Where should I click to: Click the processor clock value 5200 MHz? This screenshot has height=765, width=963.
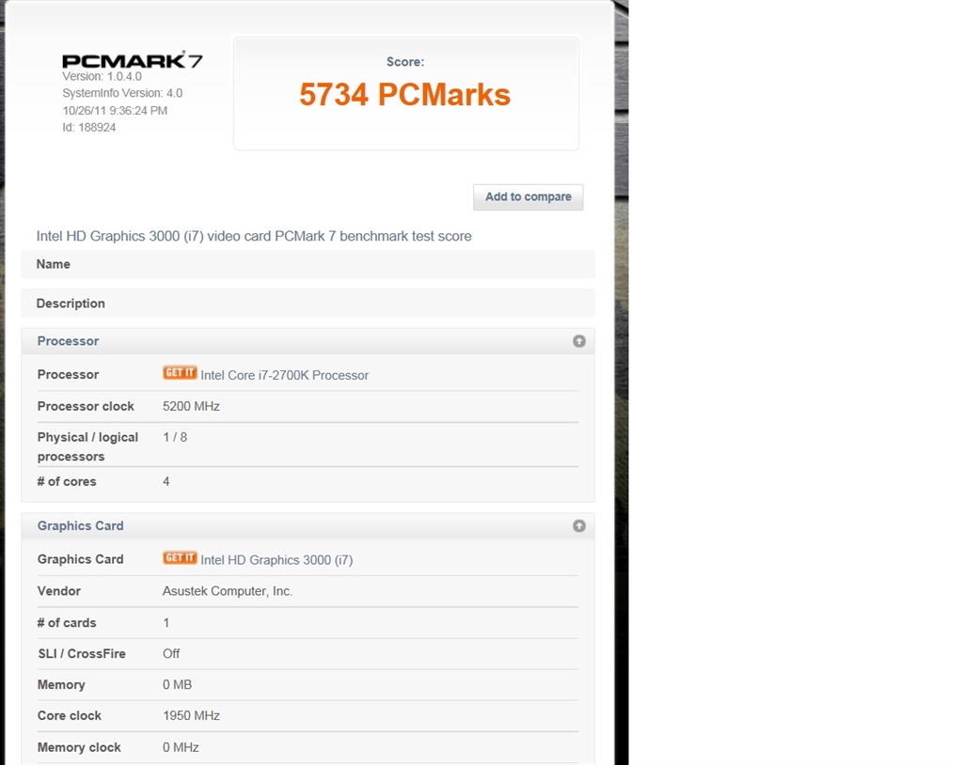click(191, 406)
